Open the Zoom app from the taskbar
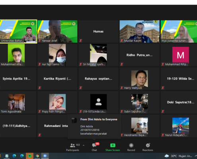 click(45, 156)
